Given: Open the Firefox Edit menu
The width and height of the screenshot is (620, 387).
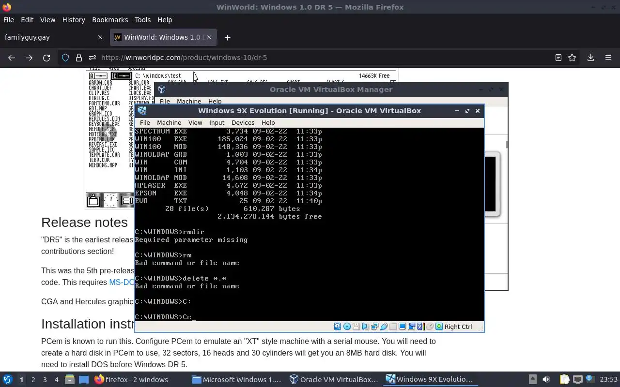Looking at the screenshot, I should [27, 20].
